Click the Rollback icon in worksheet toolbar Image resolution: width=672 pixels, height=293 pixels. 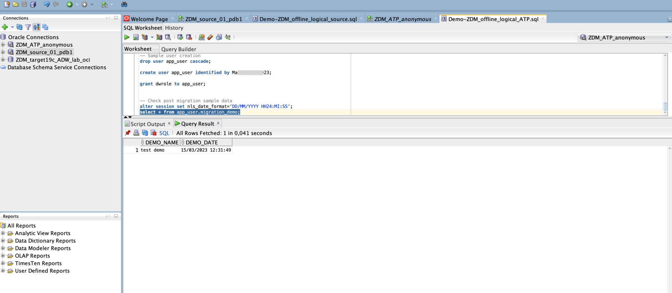189,37
